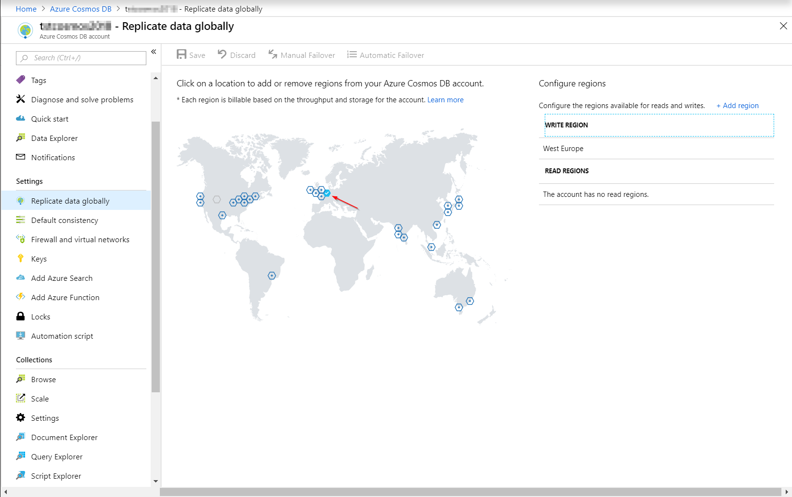Click the Discard button label

point(243,55)
